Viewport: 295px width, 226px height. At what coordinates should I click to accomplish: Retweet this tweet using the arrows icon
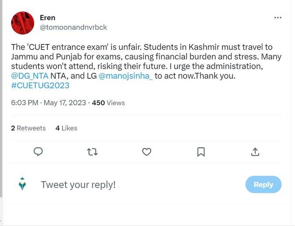92,152
